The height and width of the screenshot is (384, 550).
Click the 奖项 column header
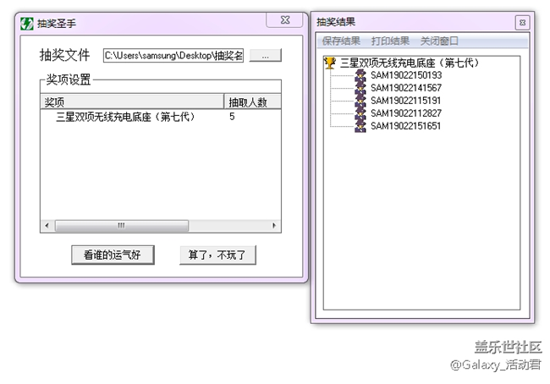pos(131,102)
